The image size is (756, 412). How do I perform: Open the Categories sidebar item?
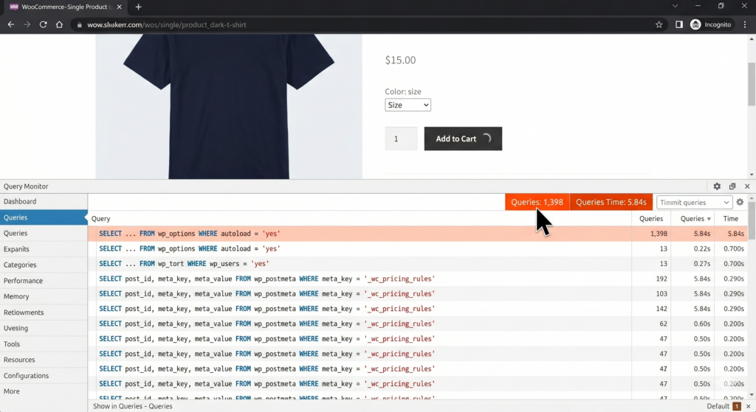point(44,265)
